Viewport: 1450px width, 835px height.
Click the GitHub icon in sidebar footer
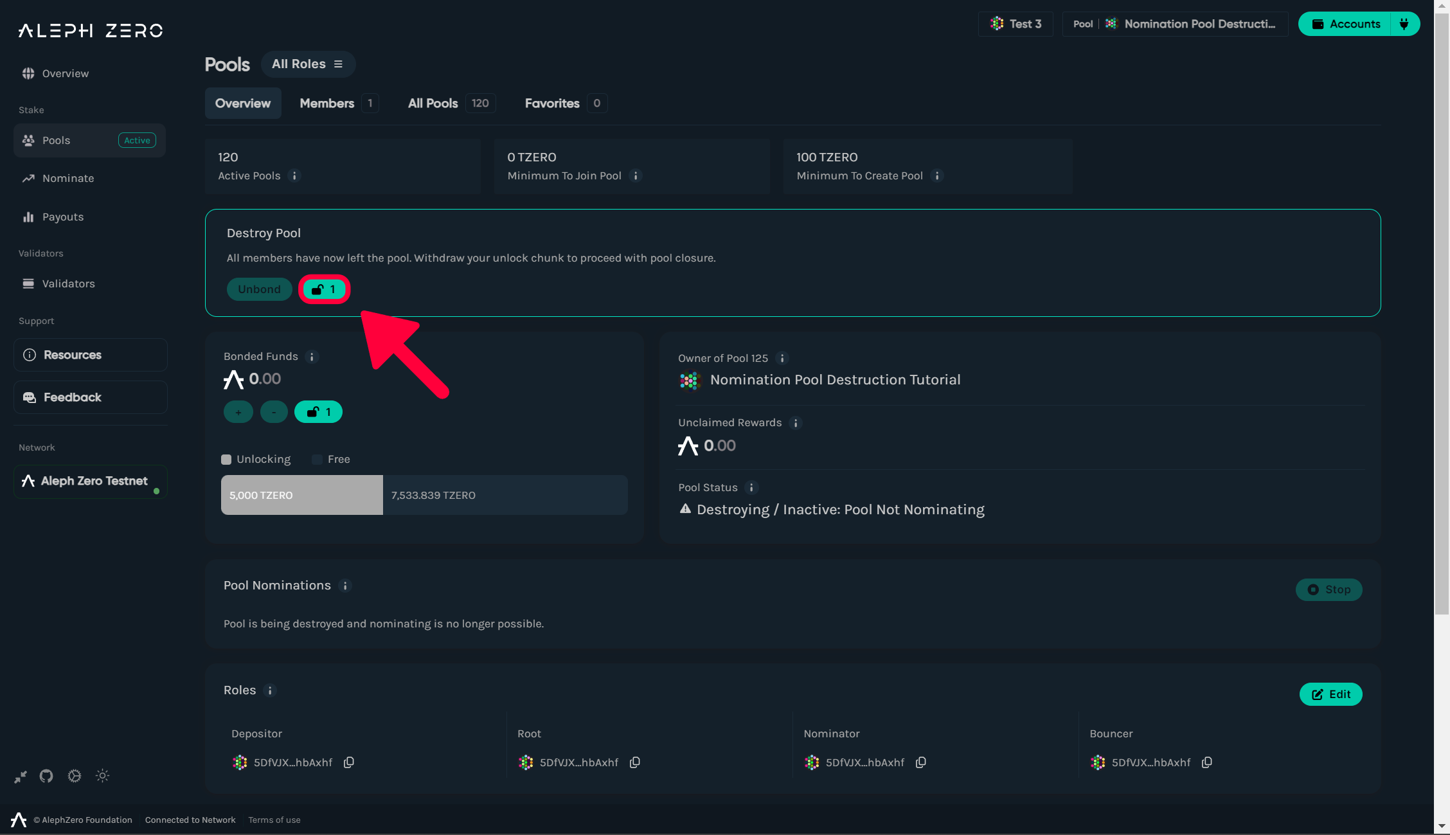coord(46,776)
